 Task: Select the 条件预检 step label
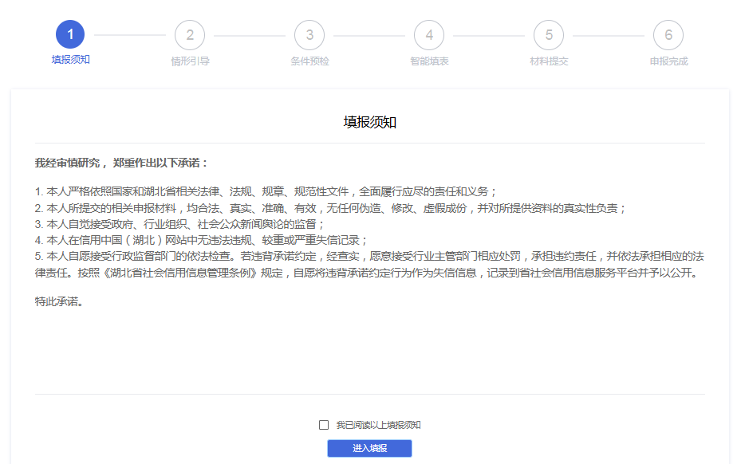[309, 60]
